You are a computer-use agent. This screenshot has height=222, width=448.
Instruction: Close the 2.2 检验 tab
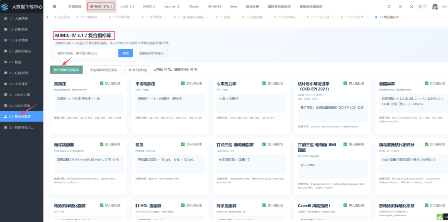[x=234, y=17]
